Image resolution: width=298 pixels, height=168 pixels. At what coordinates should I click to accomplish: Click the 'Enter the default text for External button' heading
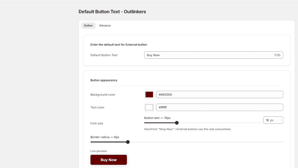tap(119, 45)
